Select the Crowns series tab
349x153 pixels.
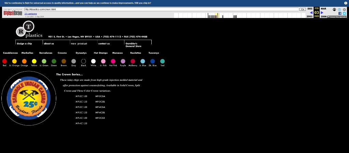(x=62, y=53)
